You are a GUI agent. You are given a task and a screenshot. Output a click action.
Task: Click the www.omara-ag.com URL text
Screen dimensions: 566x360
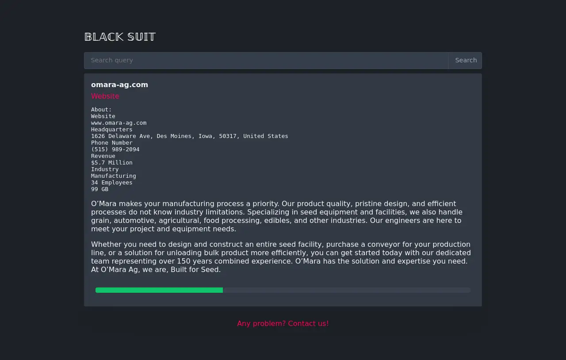[x=119, y=123]
